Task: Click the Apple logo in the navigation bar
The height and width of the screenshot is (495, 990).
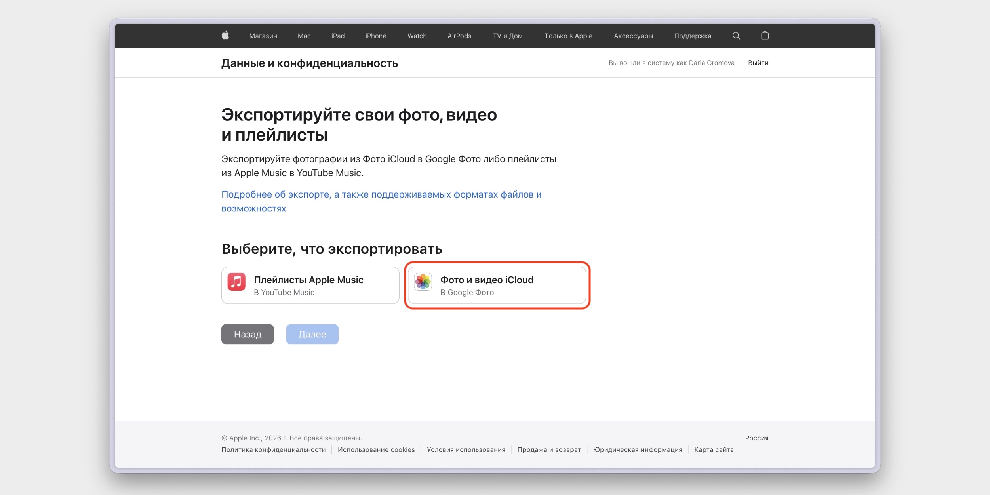Action: [x=225, y=36]
